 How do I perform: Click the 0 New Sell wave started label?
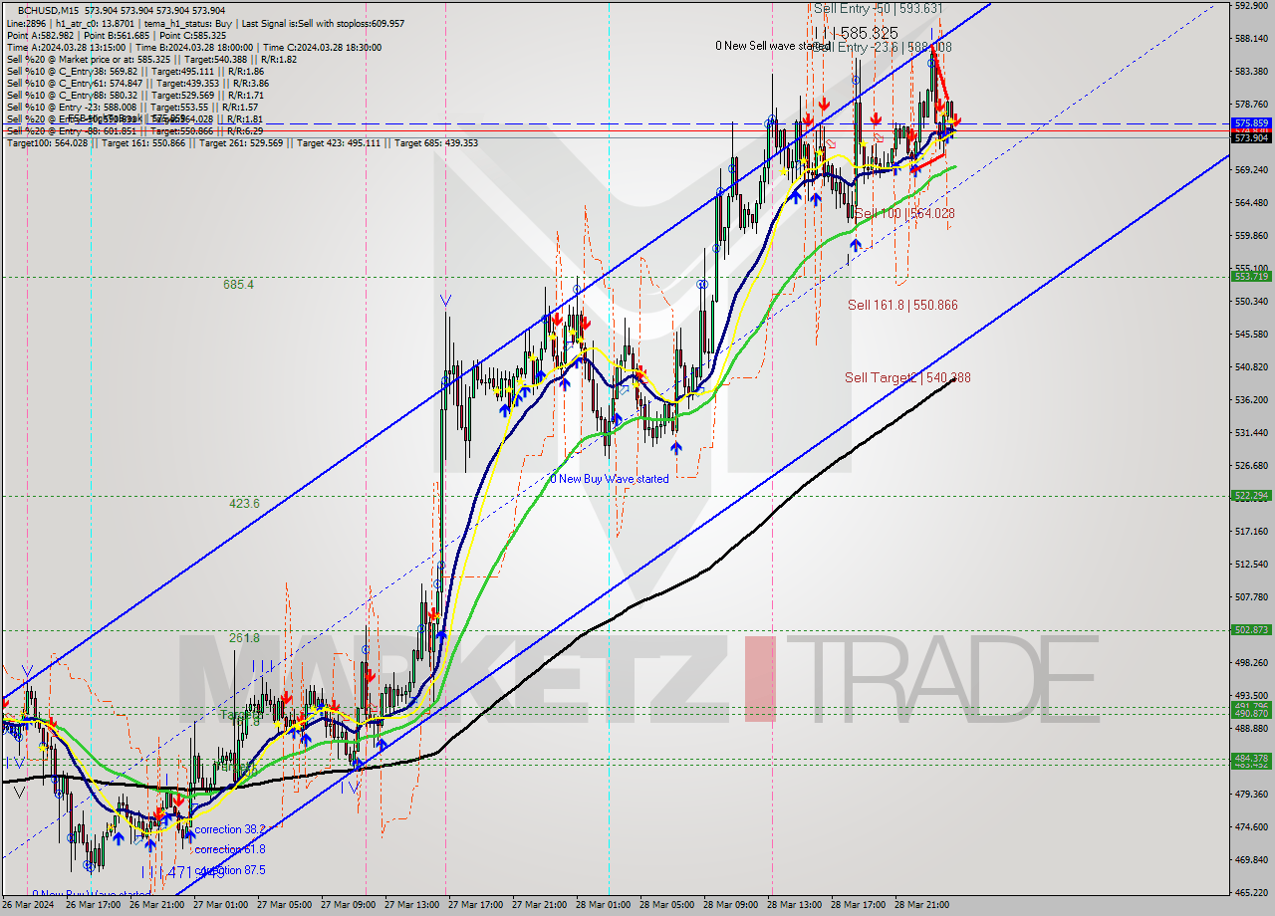pyautogui.click(x=773, y=46)
